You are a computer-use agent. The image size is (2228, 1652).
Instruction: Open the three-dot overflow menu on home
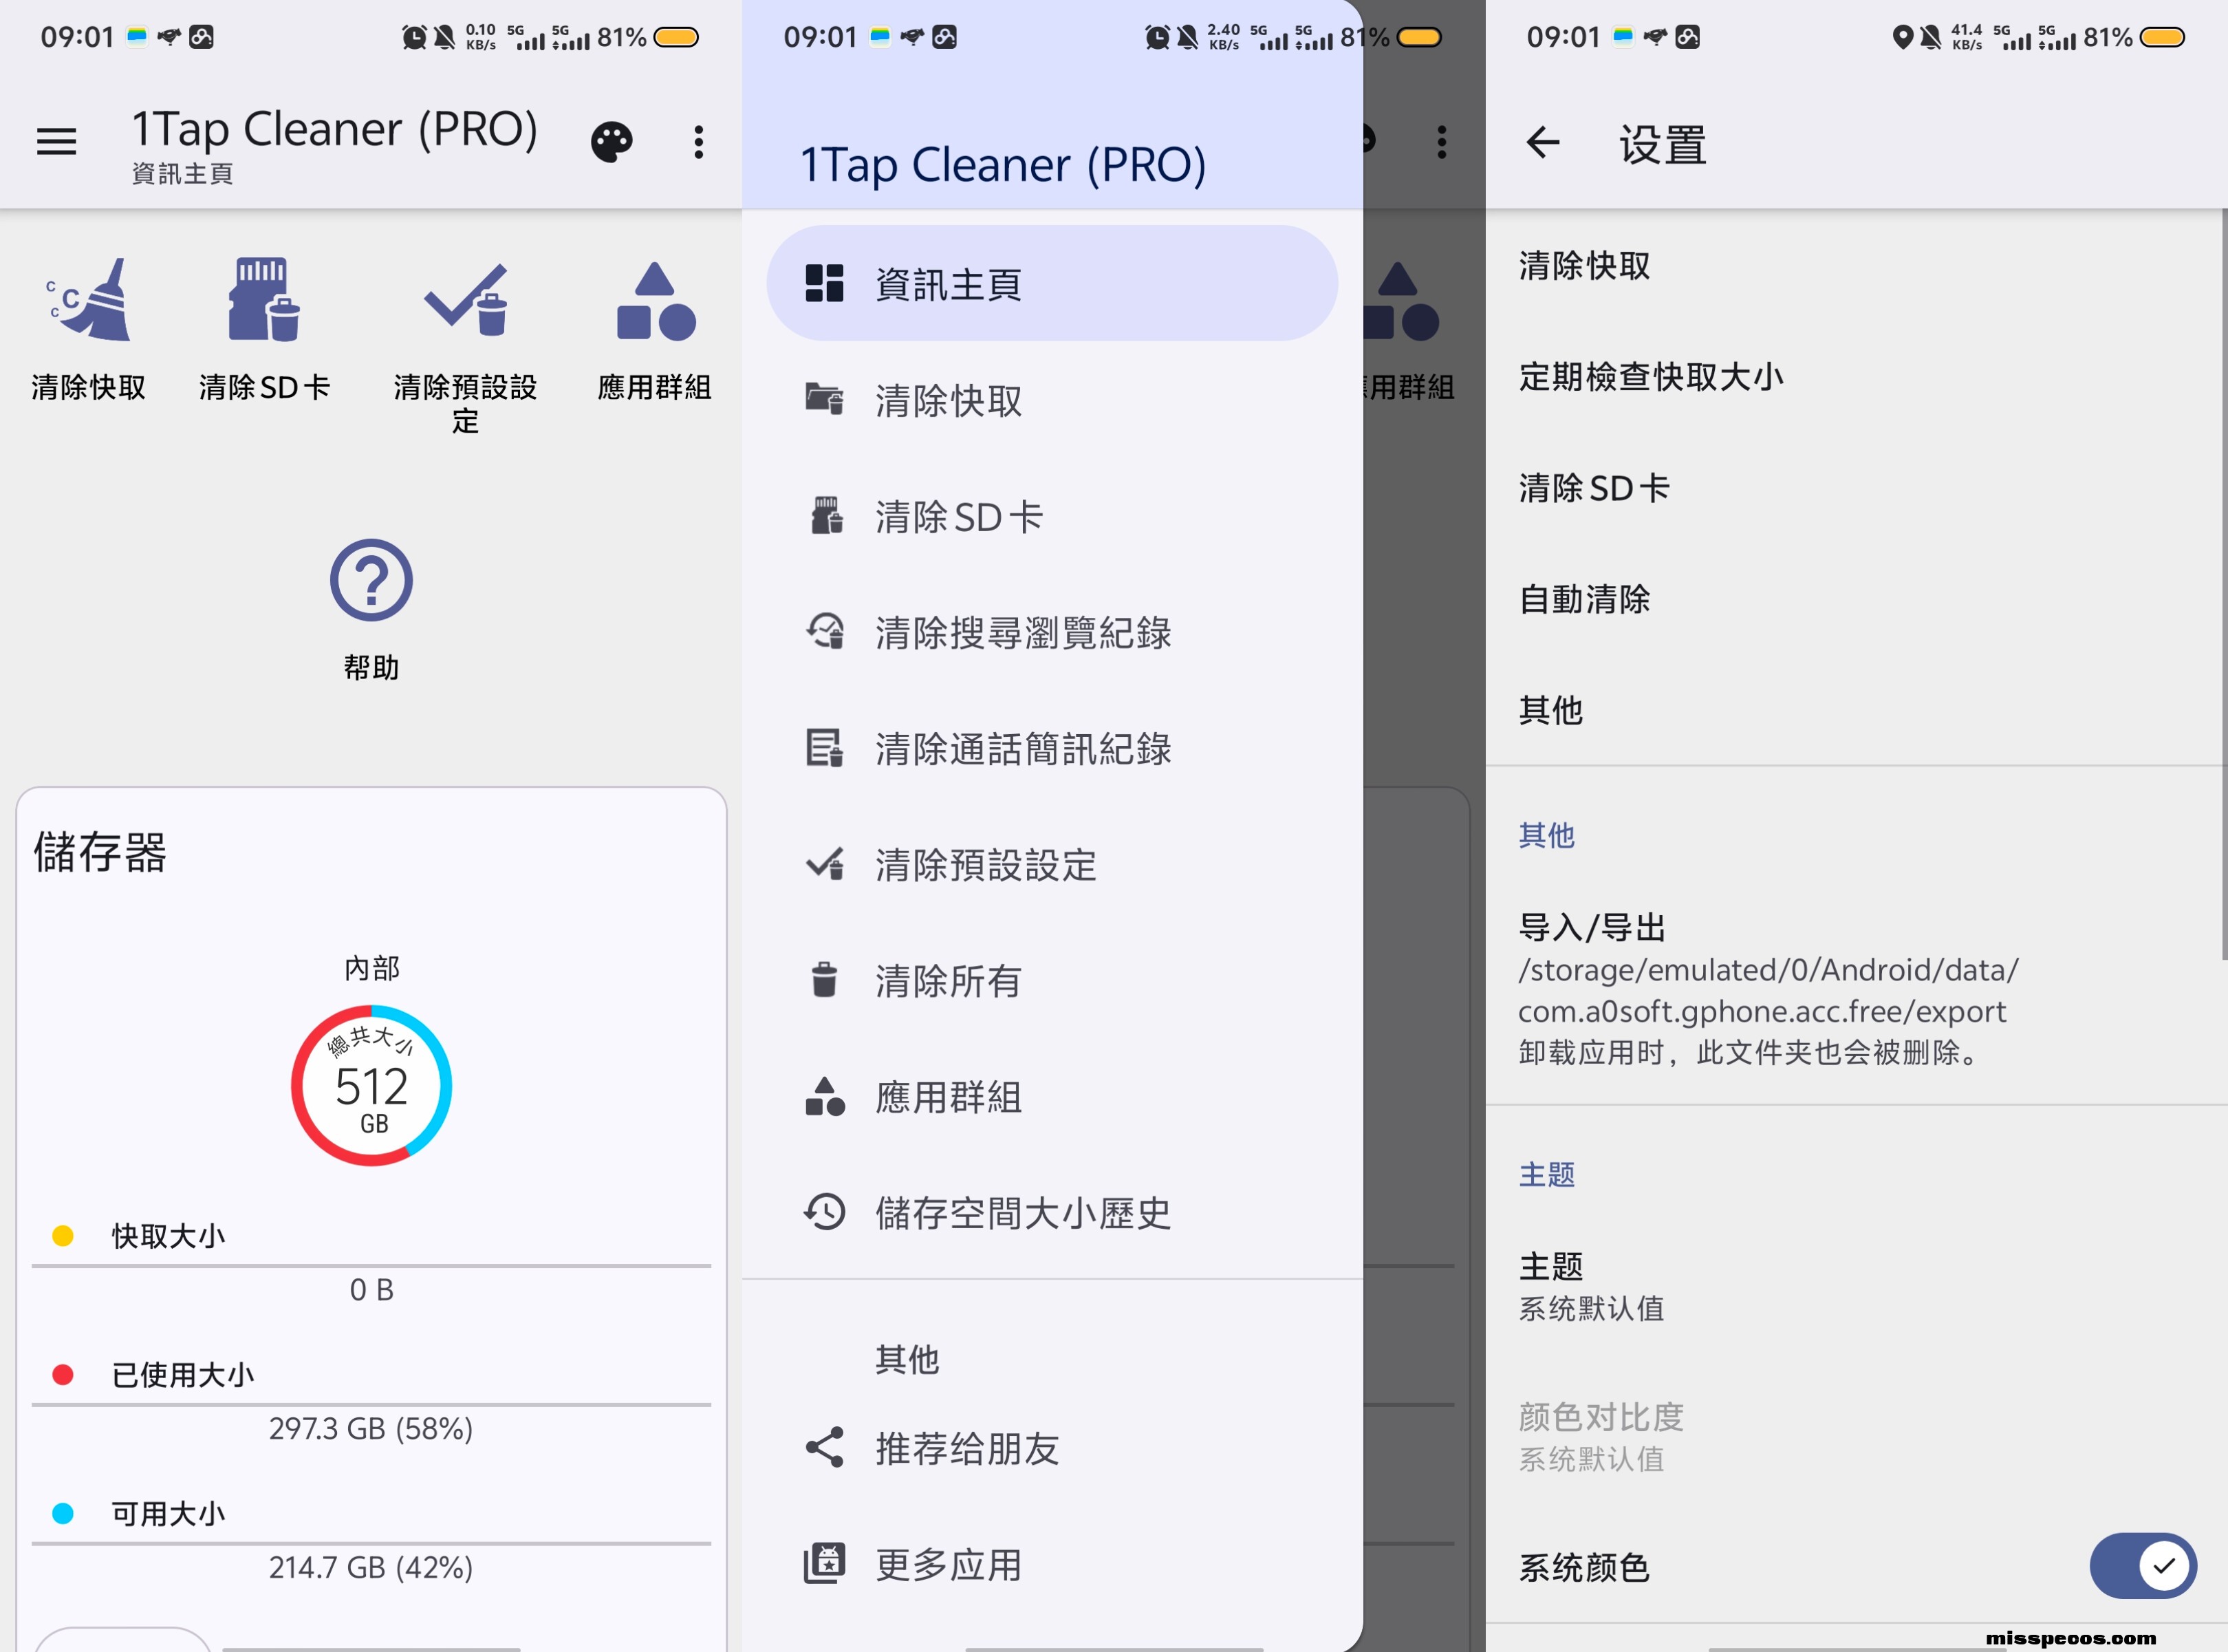[699, 142]
